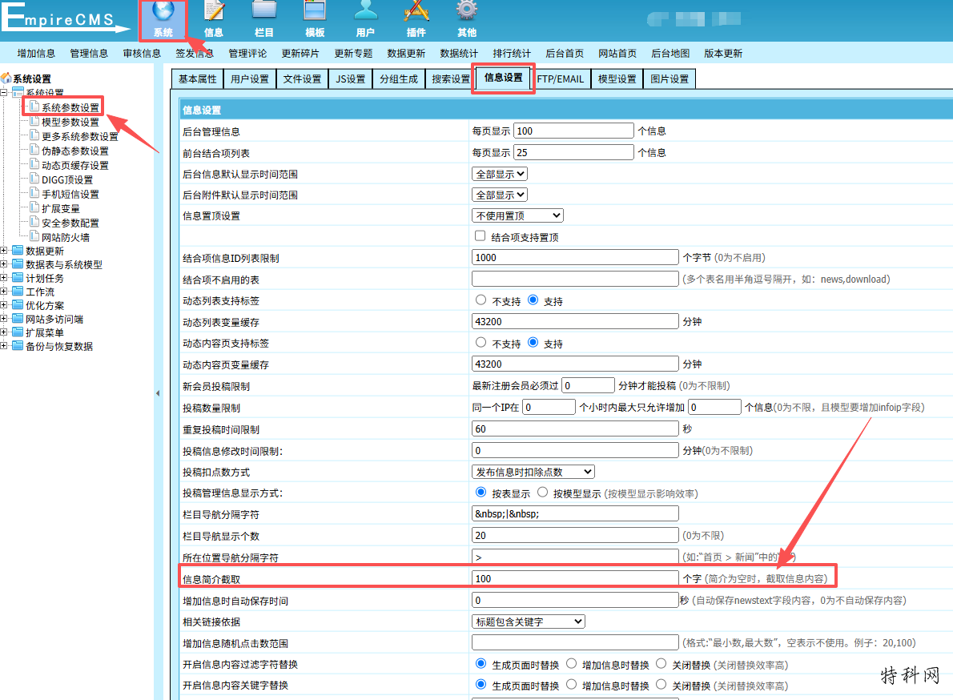Click the page icon beside 网站防火墙
This screenshot has width=953, height=700.
(34, 236)
